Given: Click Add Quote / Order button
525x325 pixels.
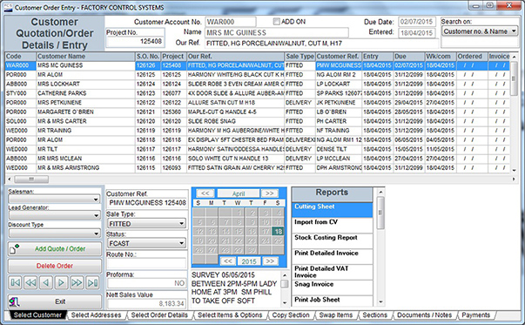Looking at the screenshot, I should pyautogui.click(x=55, y=249).
